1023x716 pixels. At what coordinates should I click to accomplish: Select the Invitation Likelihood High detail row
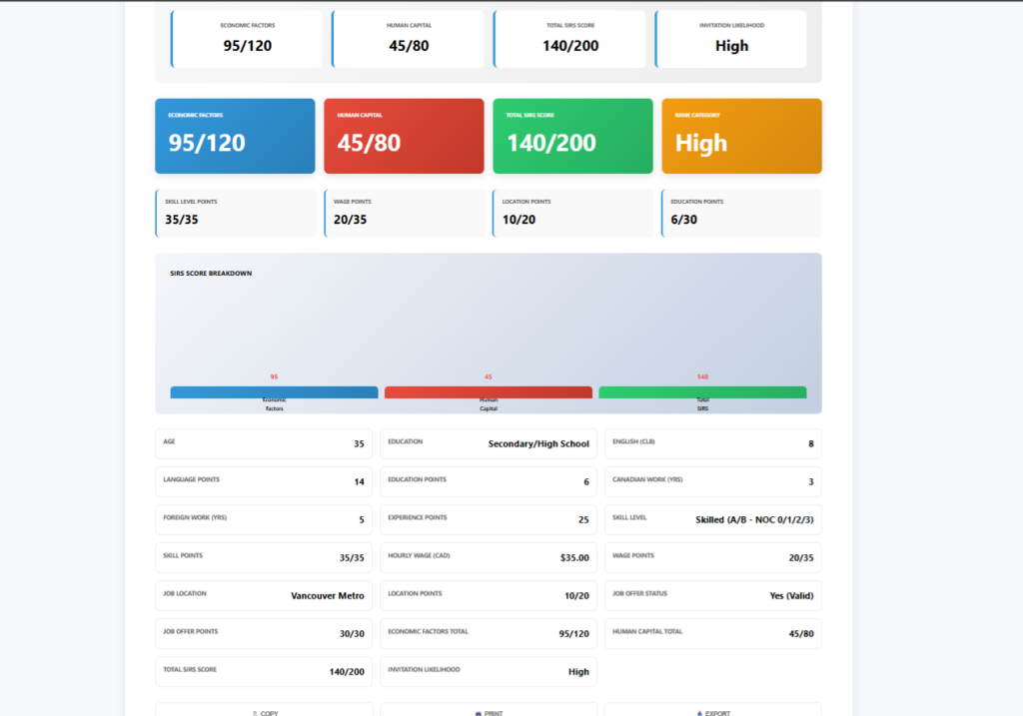point(488,672)
